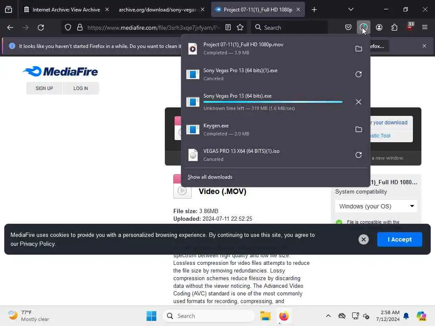Retry the VEGAS PRO 13 X64 (64 BITS)(1).iso download
Screen dimensions: 435x326
[x=359, y=155]
